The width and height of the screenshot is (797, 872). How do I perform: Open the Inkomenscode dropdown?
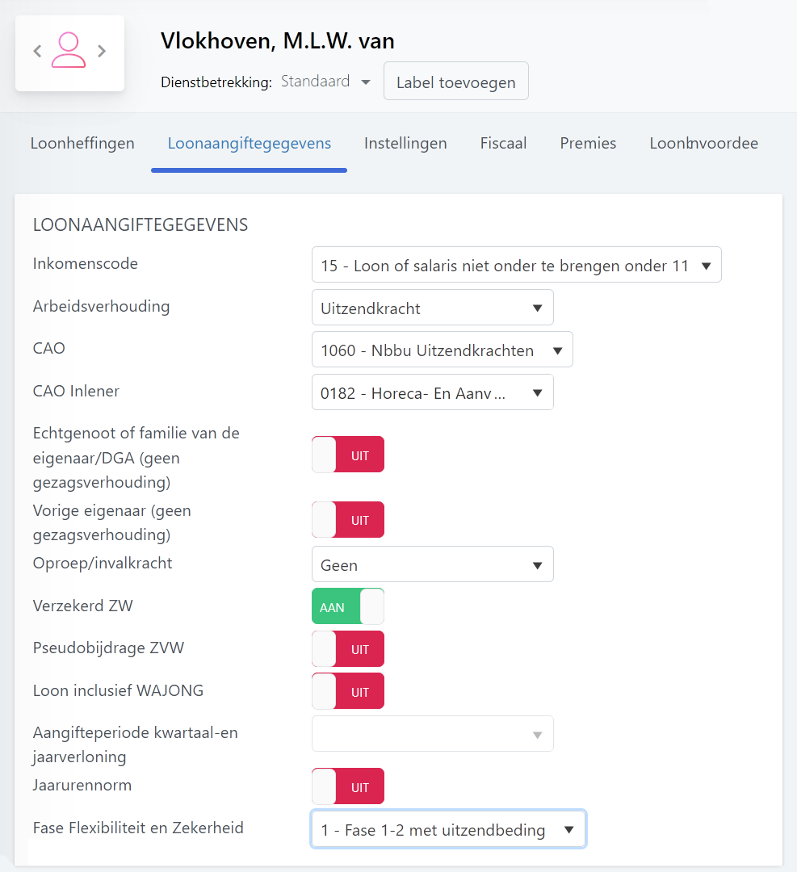516,265
